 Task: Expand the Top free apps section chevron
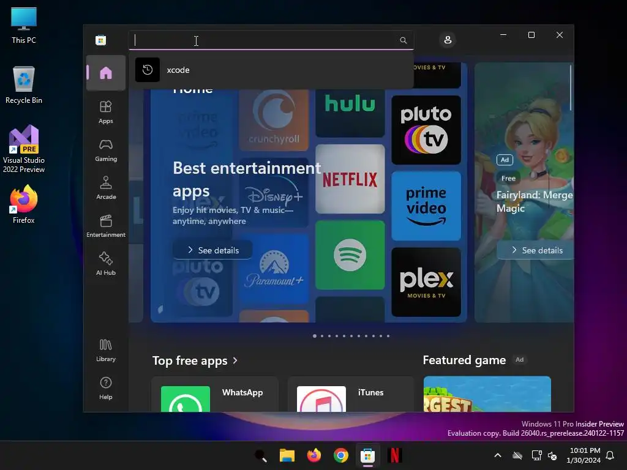[x=235, y=360]
